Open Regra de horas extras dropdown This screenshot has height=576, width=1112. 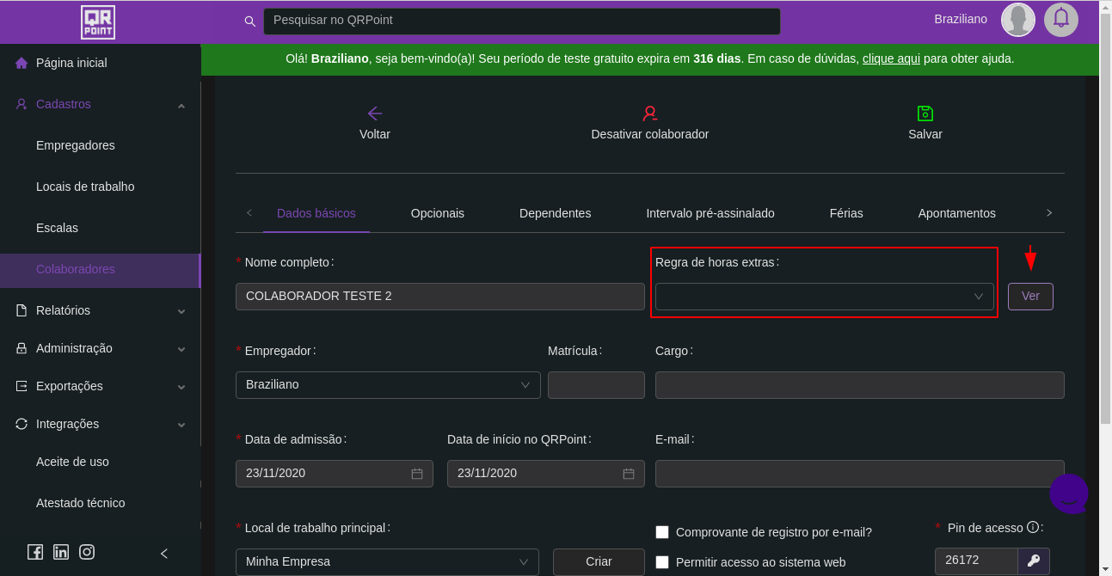point(824,297)
